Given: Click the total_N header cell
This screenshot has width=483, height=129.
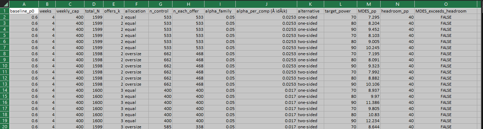Looking at the screenshot, I should (x=93, y=11).
